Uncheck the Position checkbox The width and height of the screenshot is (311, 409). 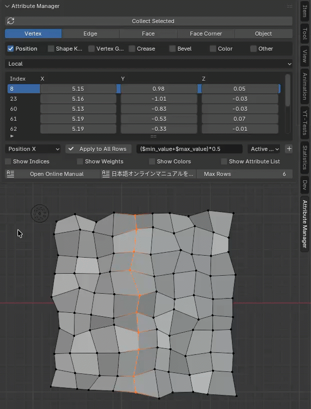coord(10,49)
